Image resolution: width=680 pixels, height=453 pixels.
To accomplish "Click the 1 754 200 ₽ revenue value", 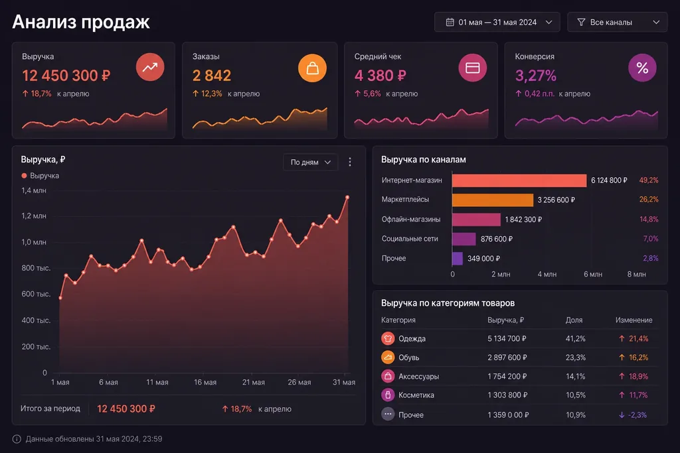I will 507,376.
